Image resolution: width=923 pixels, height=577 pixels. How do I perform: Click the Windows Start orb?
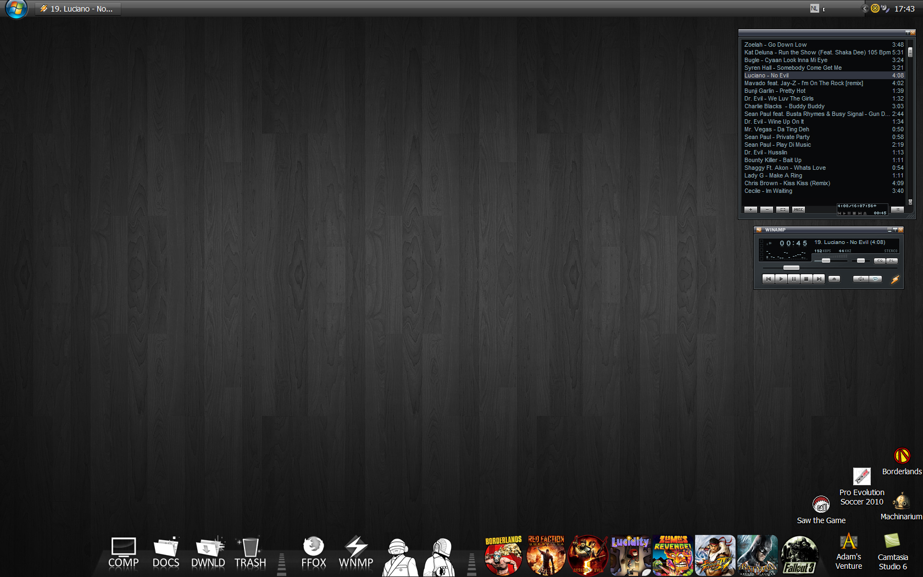16,9
